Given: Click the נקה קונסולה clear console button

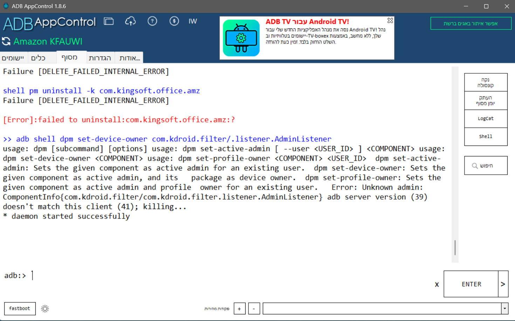Looking at the screenshot, I should (x=486, y=82).
